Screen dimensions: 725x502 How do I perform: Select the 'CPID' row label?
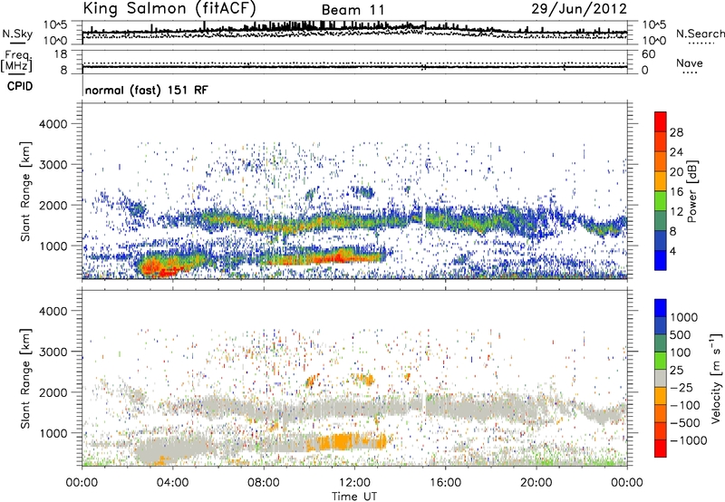point(20,86)
